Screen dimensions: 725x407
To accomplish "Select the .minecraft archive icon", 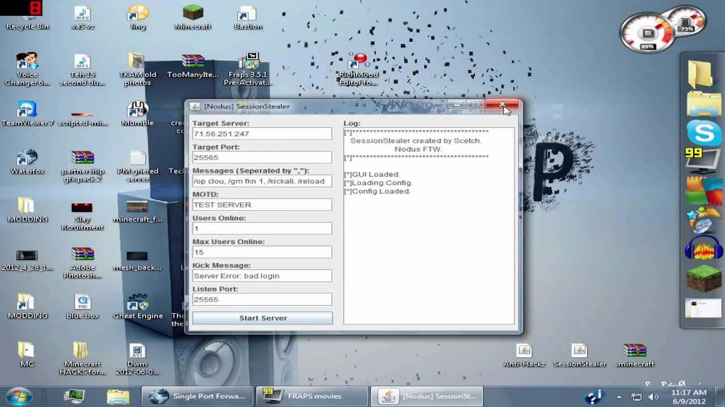I will pos(635,355).
